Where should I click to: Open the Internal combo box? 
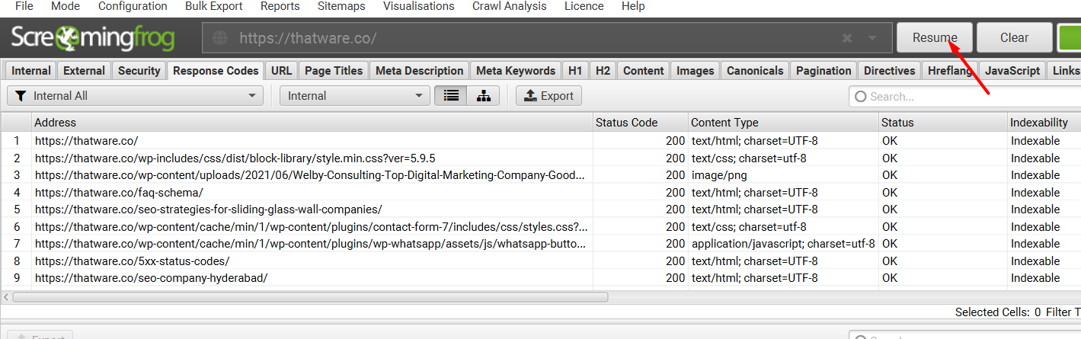pos(354,96)
